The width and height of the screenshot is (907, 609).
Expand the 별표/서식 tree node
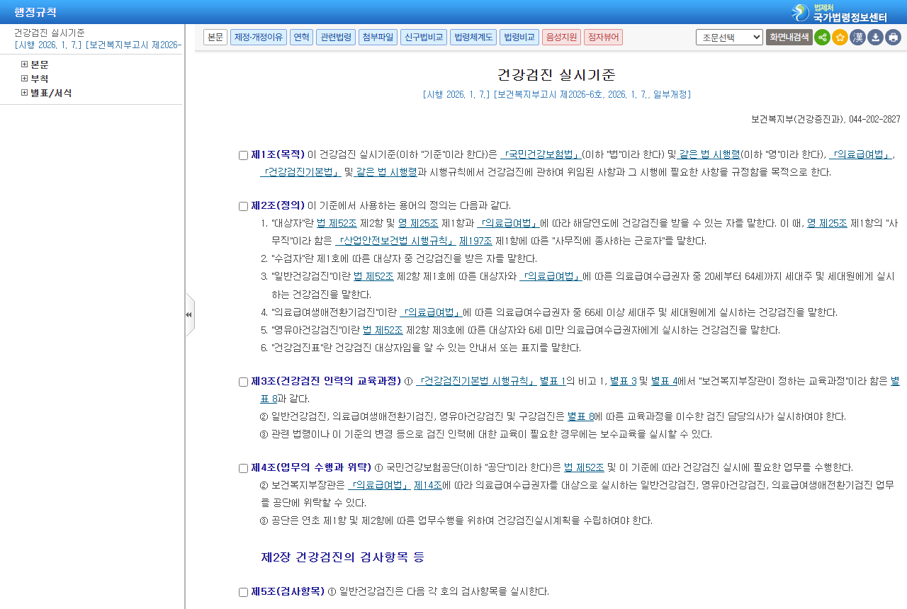24,93
